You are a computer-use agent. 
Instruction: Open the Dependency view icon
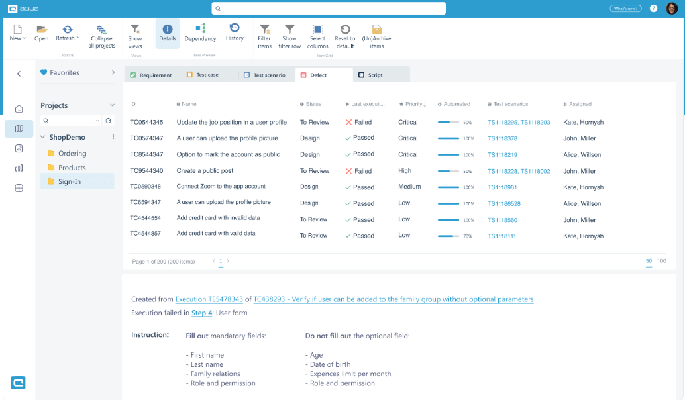click(x=200, y=34)
